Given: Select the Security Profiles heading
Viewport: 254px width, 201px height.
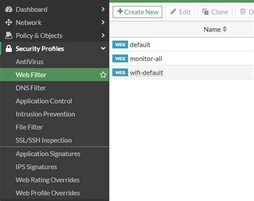Looking at the screenshot, I should (55, 49).
